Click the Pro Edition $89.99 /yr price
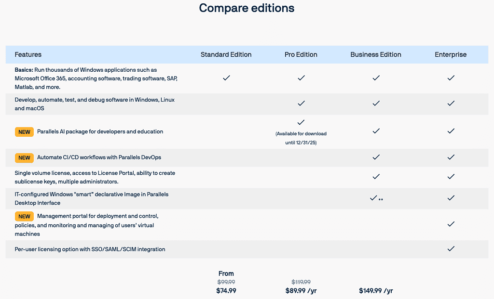Image resolution: width=494 pixels, height=299 pixels. coord(301,291)
